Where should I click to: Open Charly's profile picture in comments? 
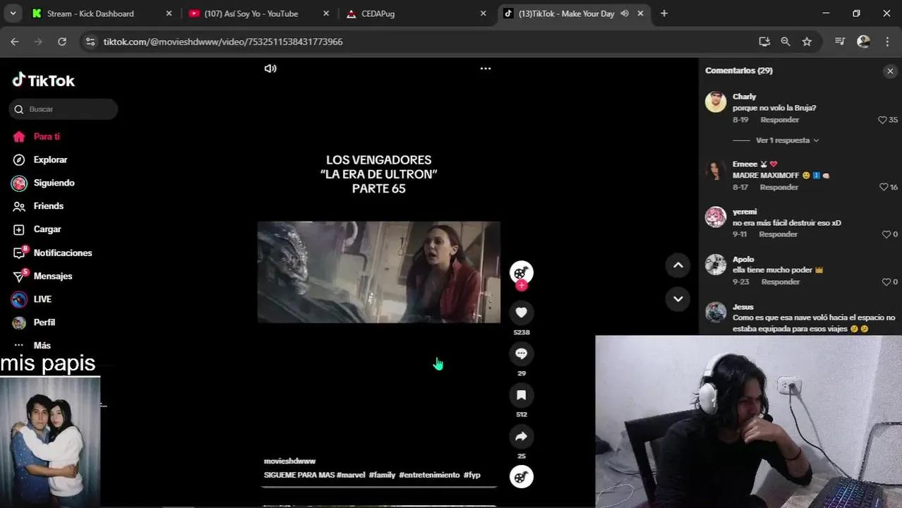(x=716, y=102)
